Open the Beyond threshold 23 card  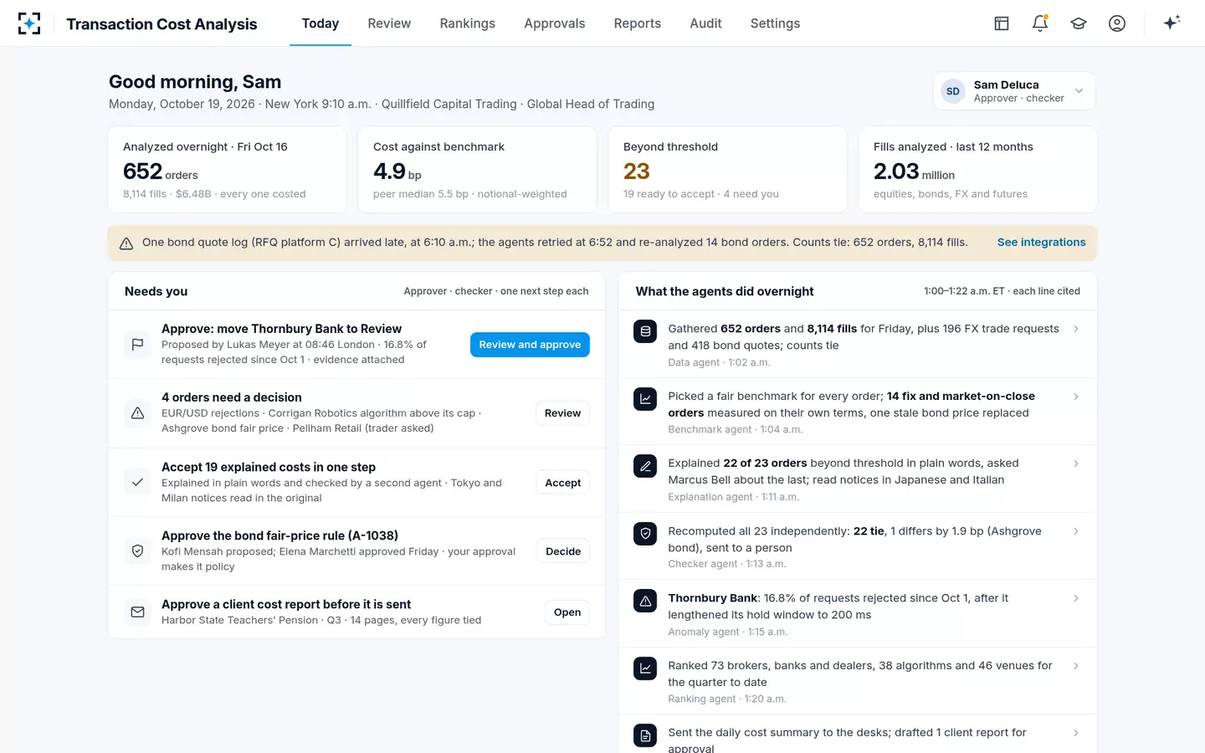(726, 170)
